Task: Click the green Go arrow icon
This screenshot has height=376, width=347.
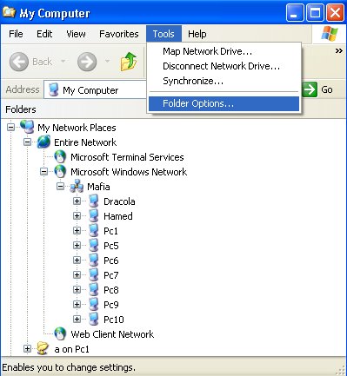Action: click(x=310, y=89)
